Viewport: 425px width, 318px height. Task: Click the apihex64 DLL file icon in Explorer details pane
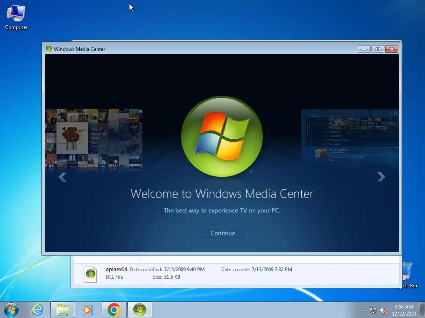click(x=90, y=275)
